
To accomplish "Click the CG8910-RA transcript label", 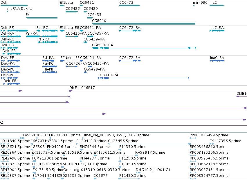I will tap(102, 45).
